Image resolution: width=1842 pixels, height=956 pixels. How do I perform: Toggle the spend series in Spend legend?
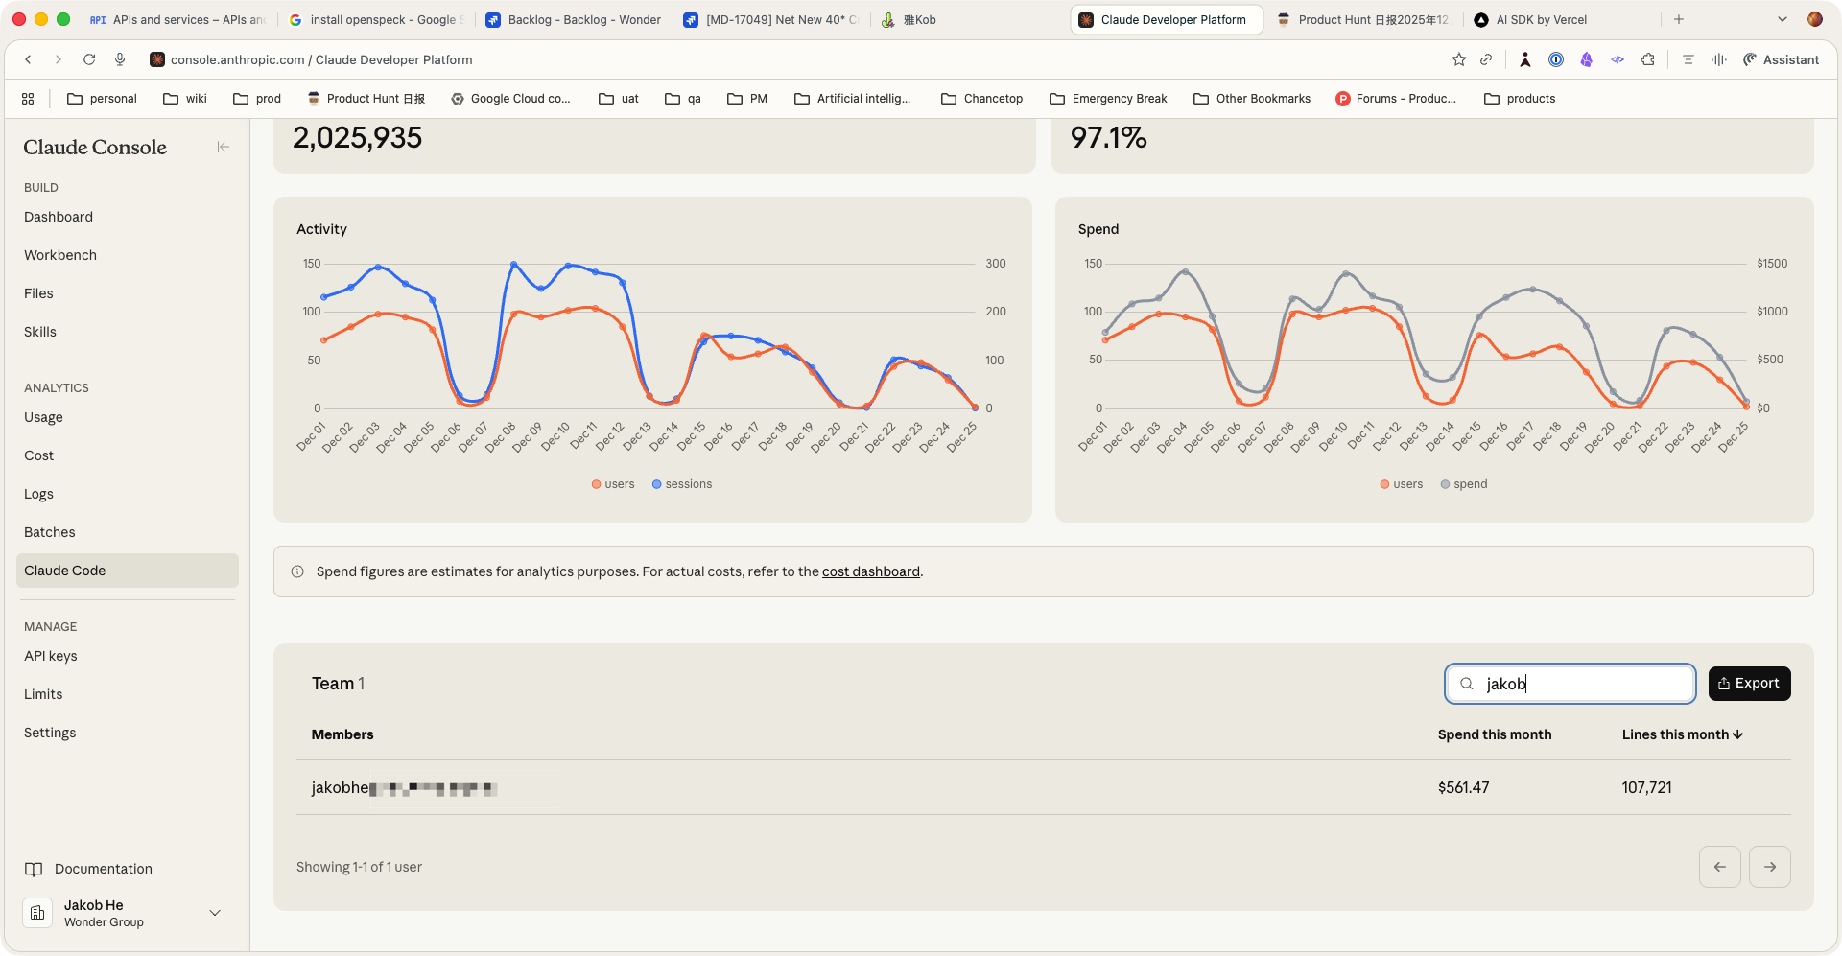coord(1463,484)
